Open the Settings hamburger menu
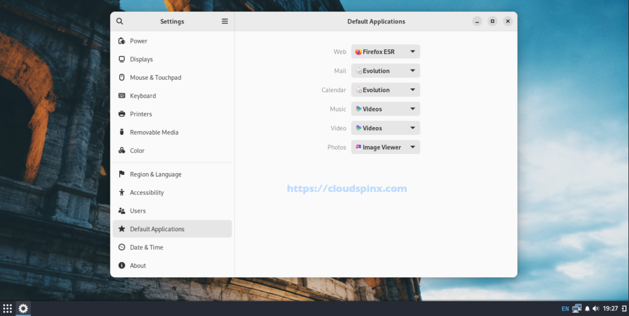The height and width of the screenshot is (316, 629). pyautogui.click(x=225, y=21)
